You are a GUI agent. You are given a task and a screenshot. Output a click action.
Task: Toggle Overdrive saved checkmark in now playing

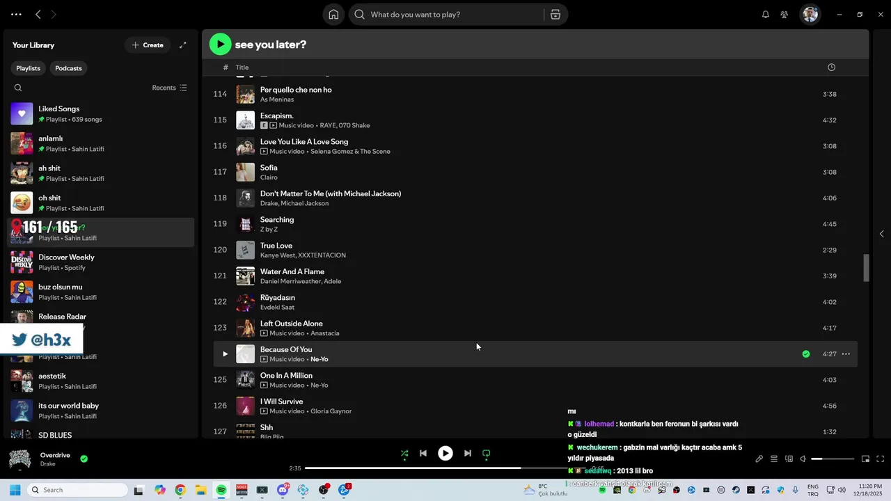coord(84,459)
